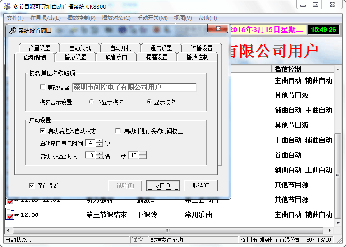Minimize the CK8300 main window
The width and height of the screenshot is (346, 247).
[303, 5]
